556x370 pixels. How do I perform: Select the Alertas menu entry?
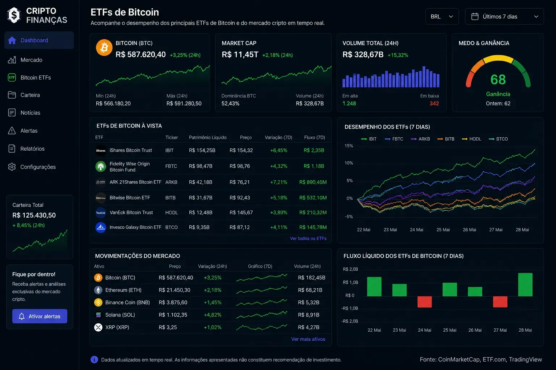pyautogui.click(x=39, y=130)
